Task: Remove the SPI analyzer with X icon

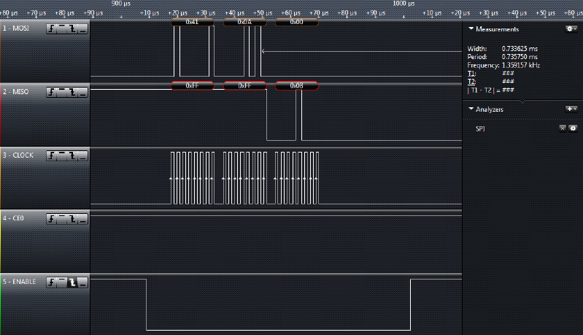Action: pos(563,128)
